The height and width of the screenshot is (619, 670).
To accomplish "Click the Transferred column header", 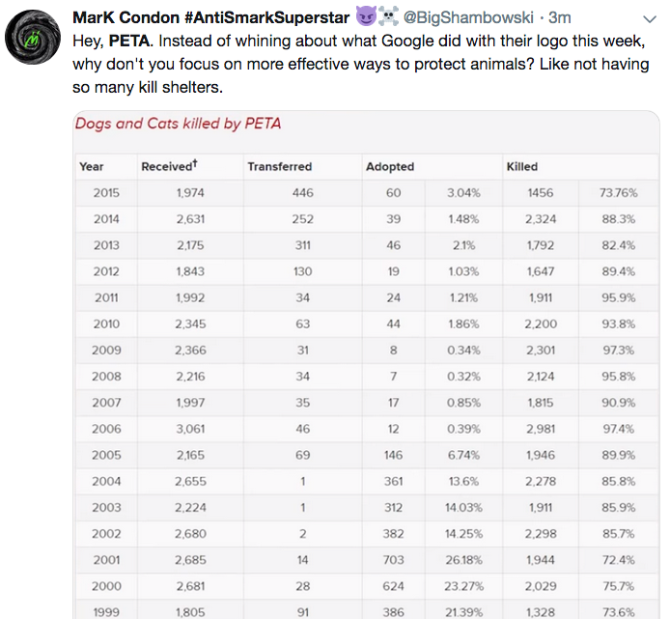I will click(280, 167).
